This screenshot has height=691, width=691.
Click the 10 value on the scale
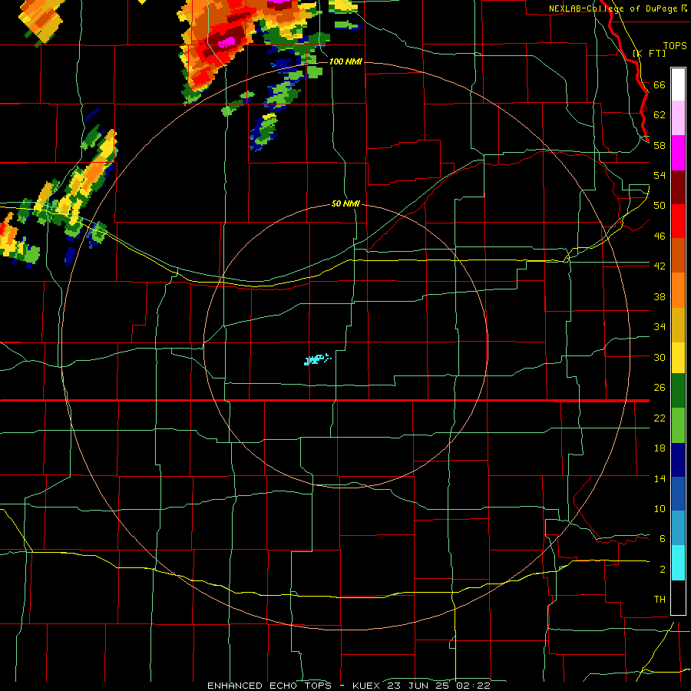[x=660, y=508]
